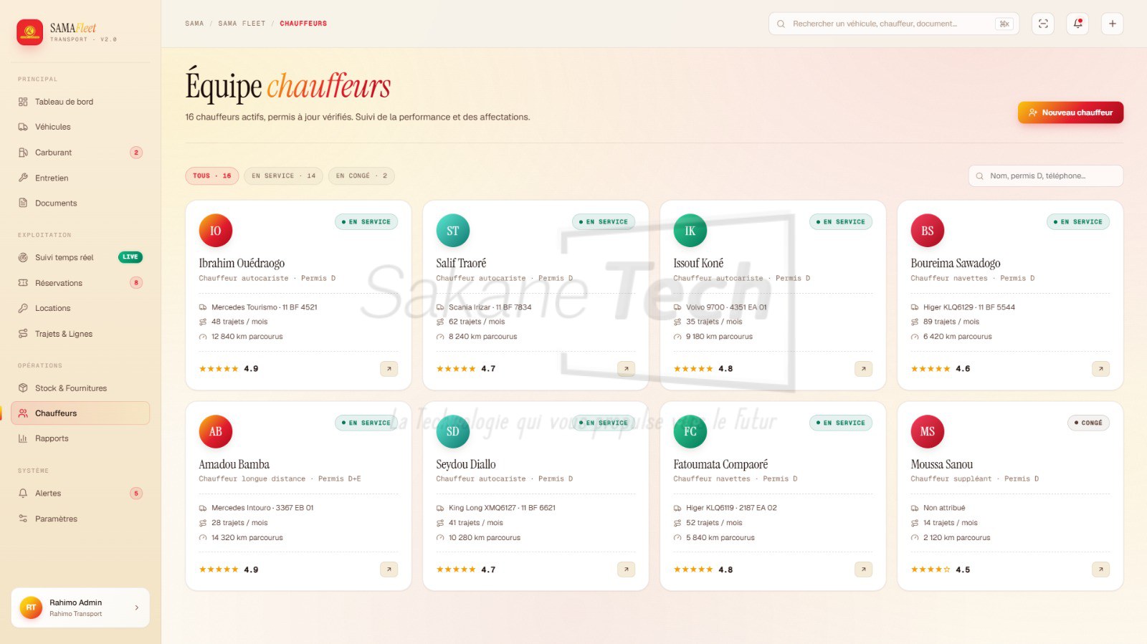This screenshot has width=1147, height=644.
Task: Click the SAMA Fleet logo icon
Action: (x=29, y=32)
